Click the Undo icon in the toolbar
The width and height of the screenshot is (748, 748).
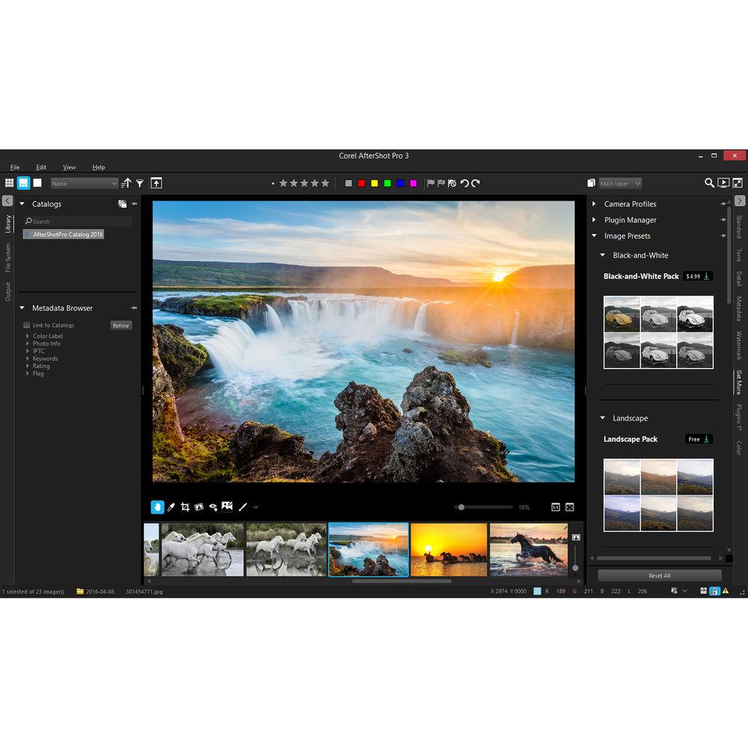[x=465, y=183]
